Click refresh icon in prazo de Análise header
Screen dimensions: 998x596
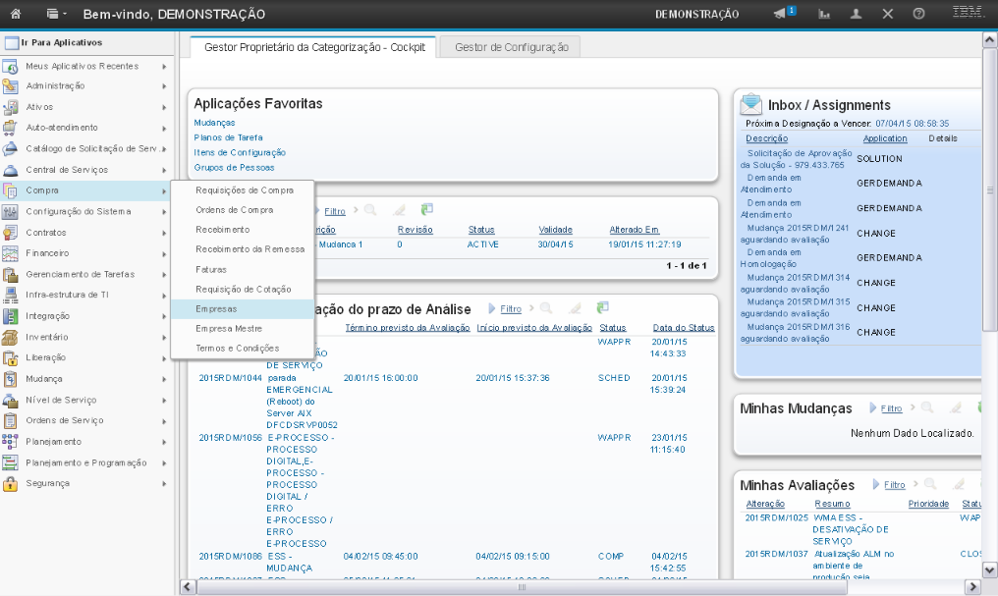(x=602, y=308)
